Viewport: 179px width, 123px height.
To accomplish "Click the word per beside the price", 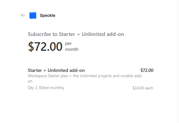I will coord(68,44).
